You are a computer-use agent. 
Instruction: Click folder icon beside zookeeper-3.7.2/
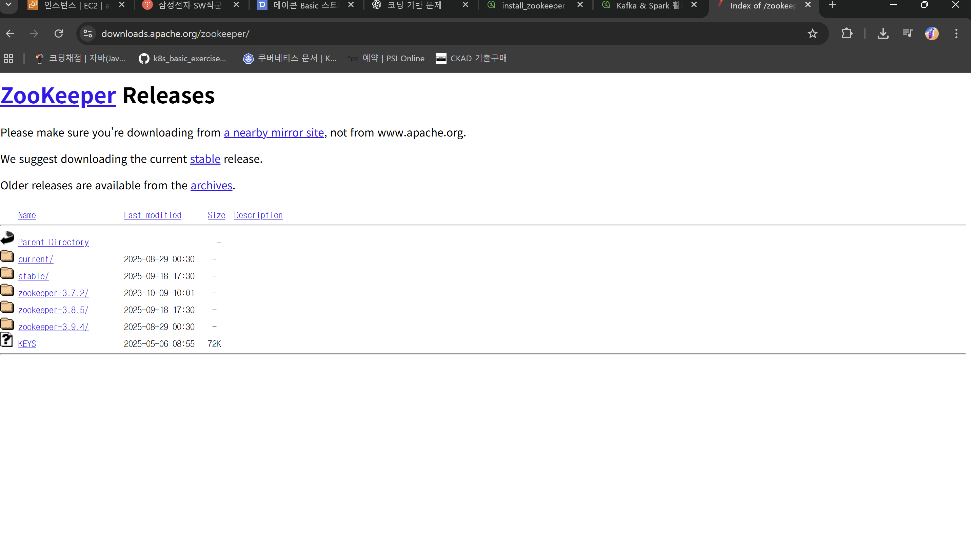(x=7, y=290)
